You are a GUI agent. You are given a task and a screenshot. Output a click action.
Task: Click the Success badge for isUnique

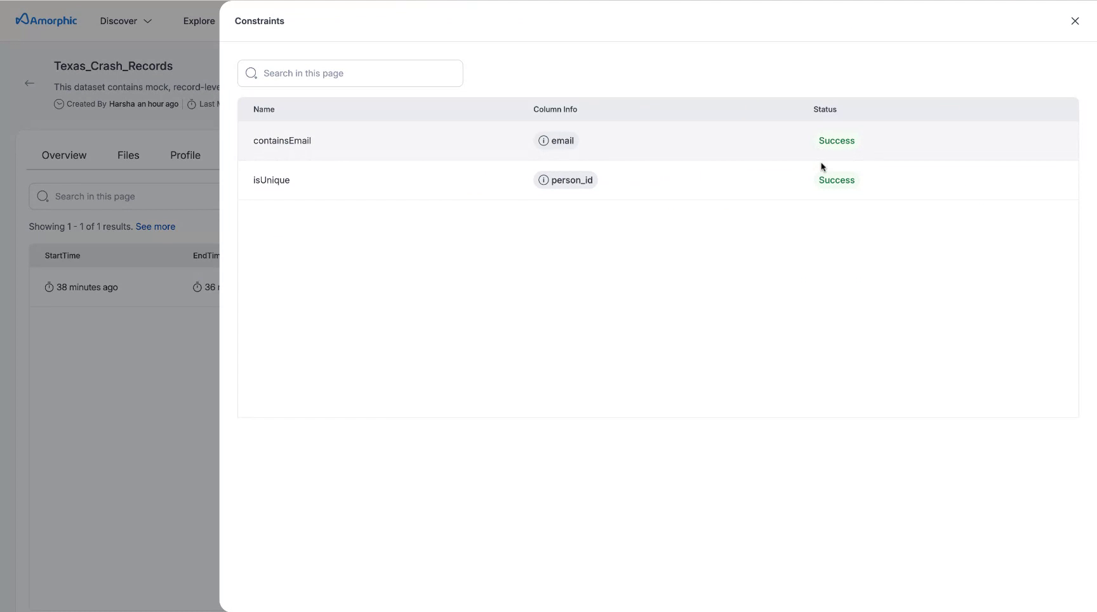(836, 180)
